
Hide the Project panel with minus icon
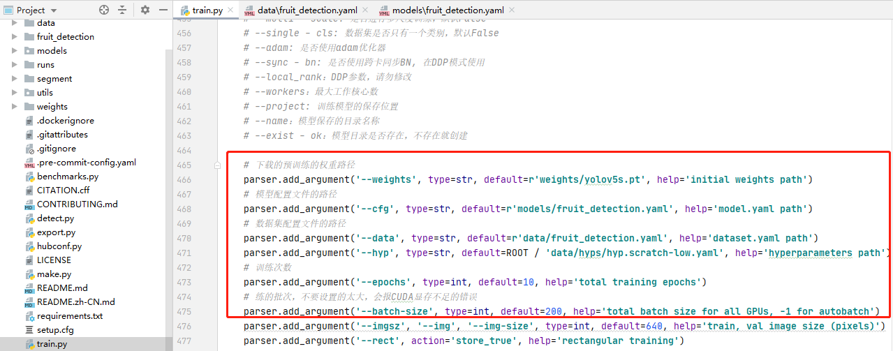[x=163, y=10]
